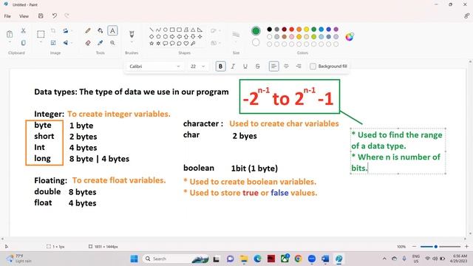Screen dimensions: 473x266
Task: Undo the last action
Action: (x=54, y=16)
